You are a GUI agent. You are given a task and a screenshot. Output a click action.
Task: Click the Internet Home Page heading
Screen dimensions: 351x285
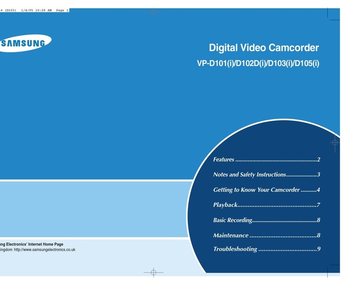tap(32, 244)
